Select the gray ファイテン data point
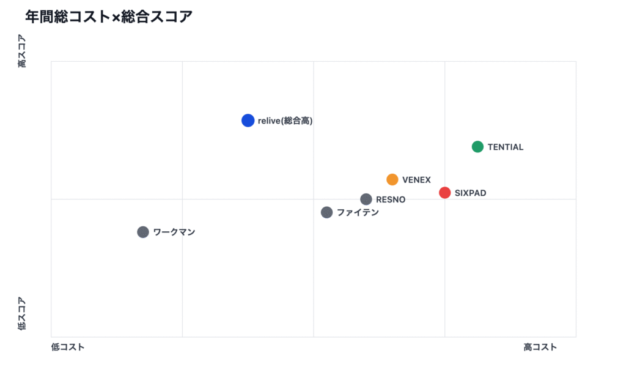Image resolution: width=626 pixels, height=386 pixels. point(327,212)
